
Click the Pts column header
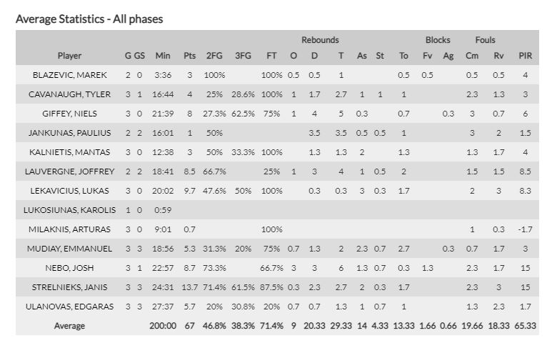(x=189, y=56)
